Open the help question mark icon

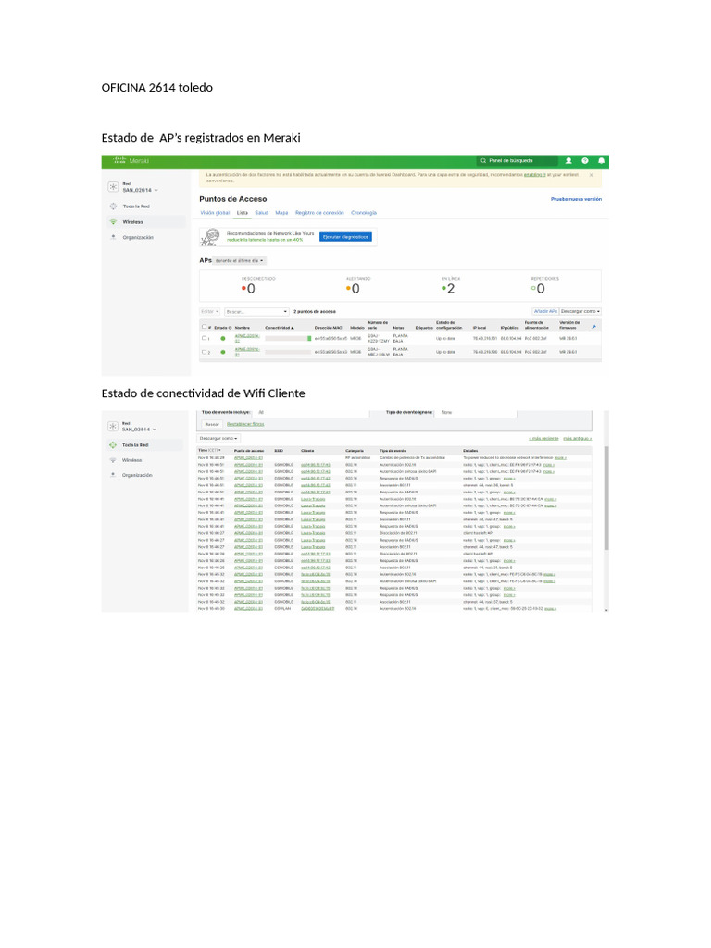[585, 160]
